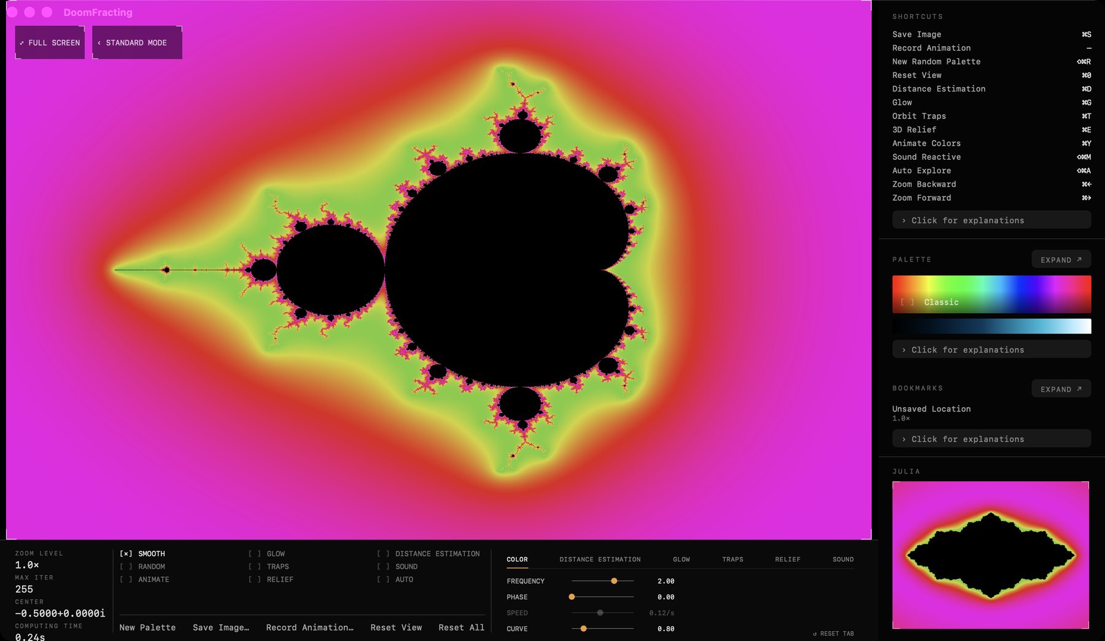Click Record Animation… in the bottom bar
The image size is (1105, 641).
tap(310, 627)
